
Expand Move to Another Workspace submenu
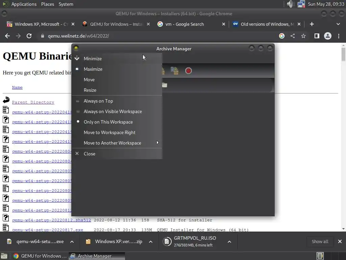(117, 143)
